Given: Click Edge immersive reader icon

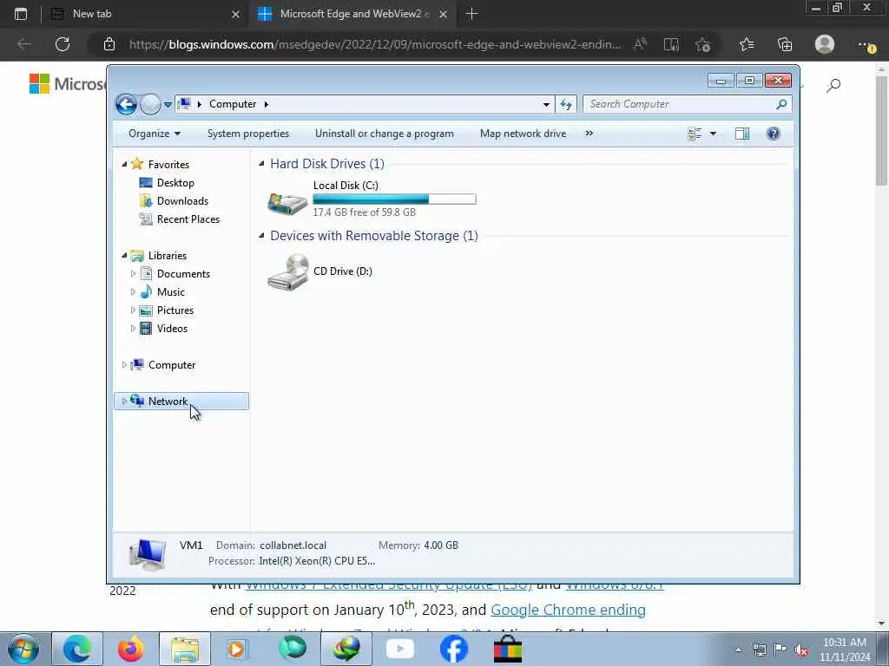Looking at the screenshot, I should (x=671, y=44).
